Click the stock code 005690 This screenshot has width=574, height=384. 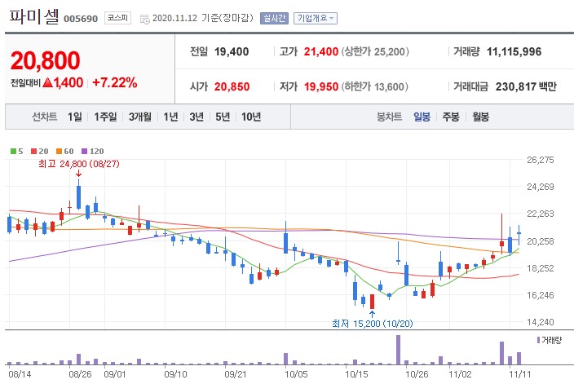click(81, 19)
